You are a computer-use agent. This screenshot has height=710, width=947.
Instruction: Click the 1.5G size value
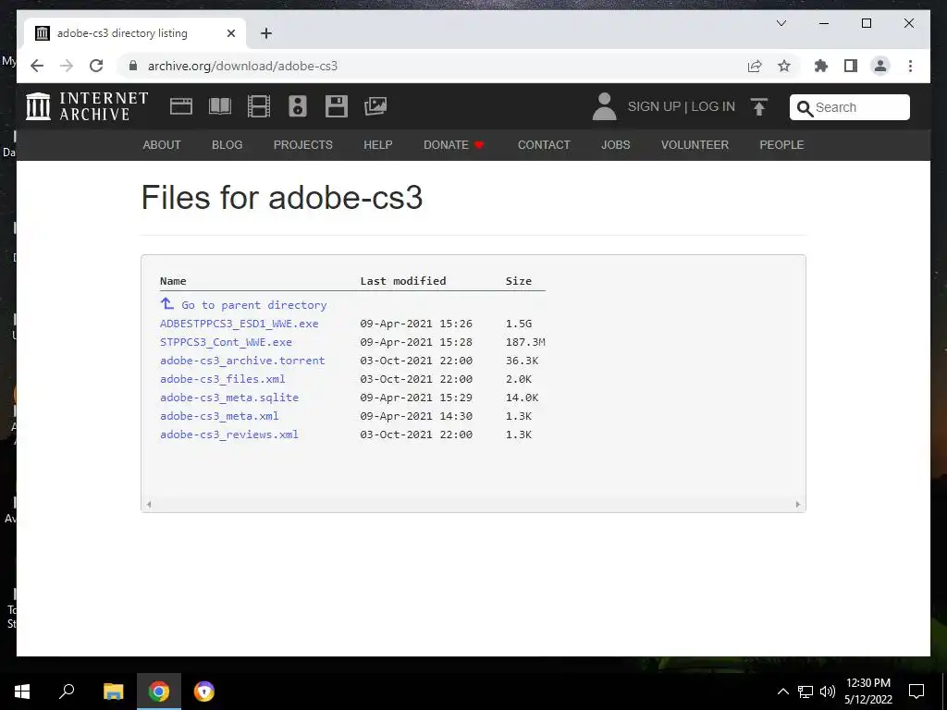coord(519,324)
